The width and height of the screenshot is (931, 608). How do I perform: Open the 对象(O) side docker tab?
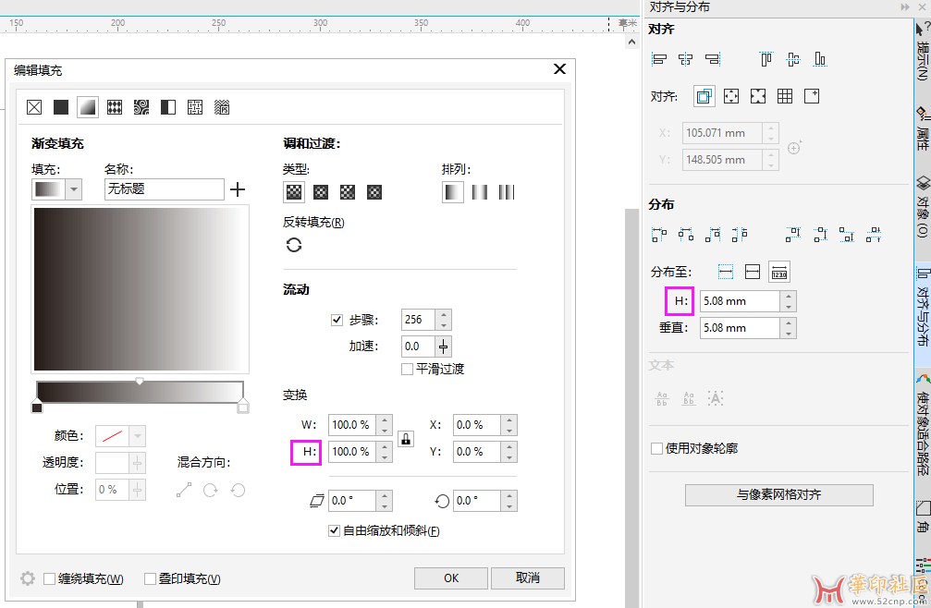point(923,206)
